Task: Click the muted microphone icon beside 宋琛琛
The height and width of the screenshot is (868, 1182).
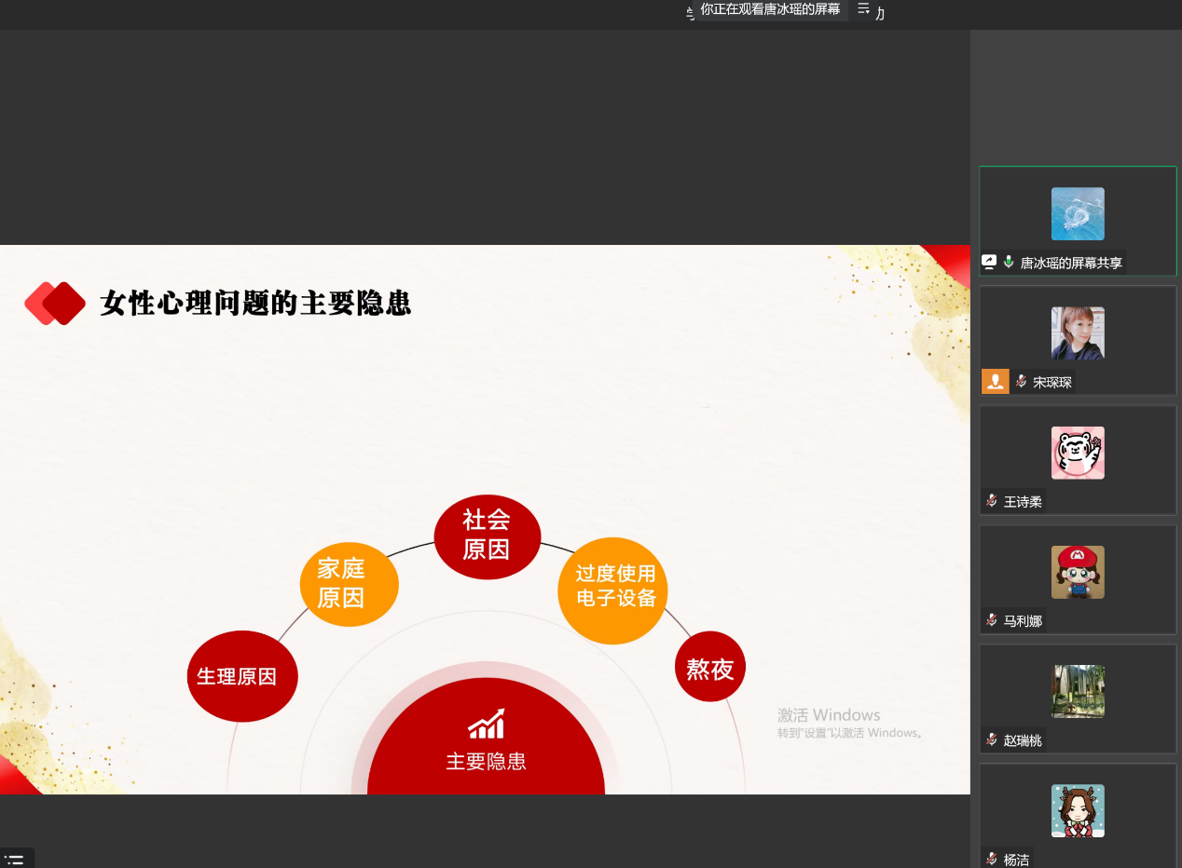Action: tap(1021, 382)
